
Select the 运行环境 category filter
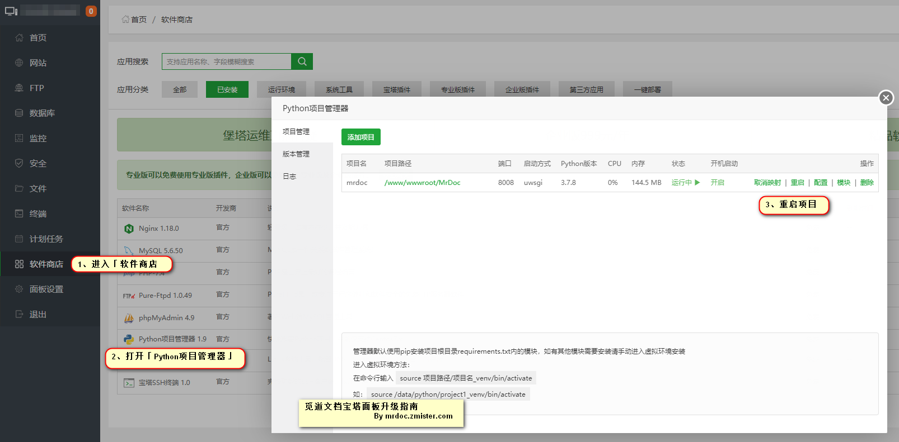[281, 89]
